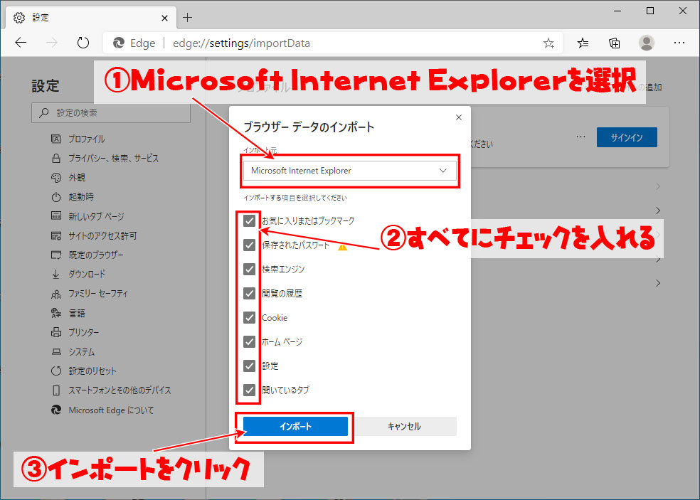This screenshot has width=700, height=500.
Task: Click the laptop icon next to システム
Action: pos(55,352)
